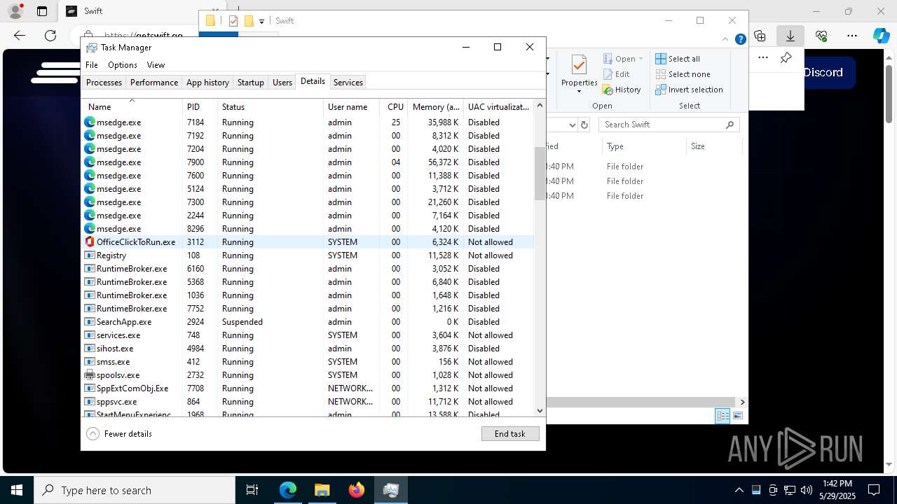Open the Windows Start menu
The image size is (897, 504).
pyautogui.click(x=17, y=490)
